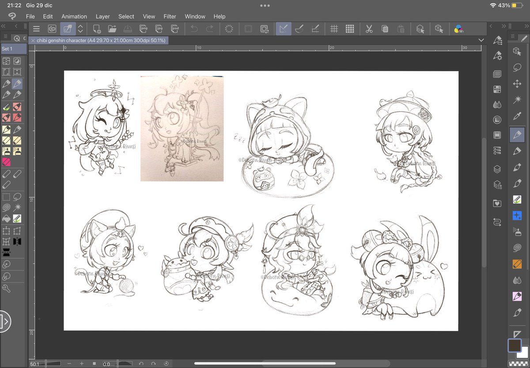
Task: Click the 3D object select icon
Action: click(439, 29)
